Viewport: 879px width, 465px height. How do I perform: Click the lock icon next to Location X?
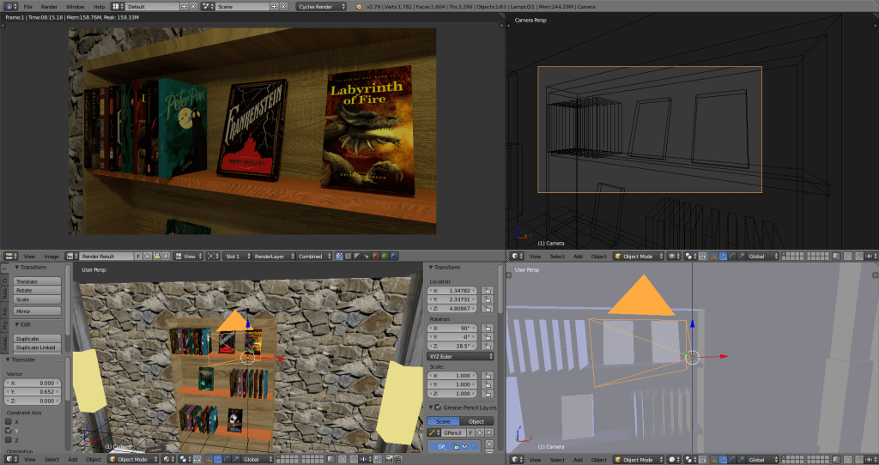(x=488, y=291)
